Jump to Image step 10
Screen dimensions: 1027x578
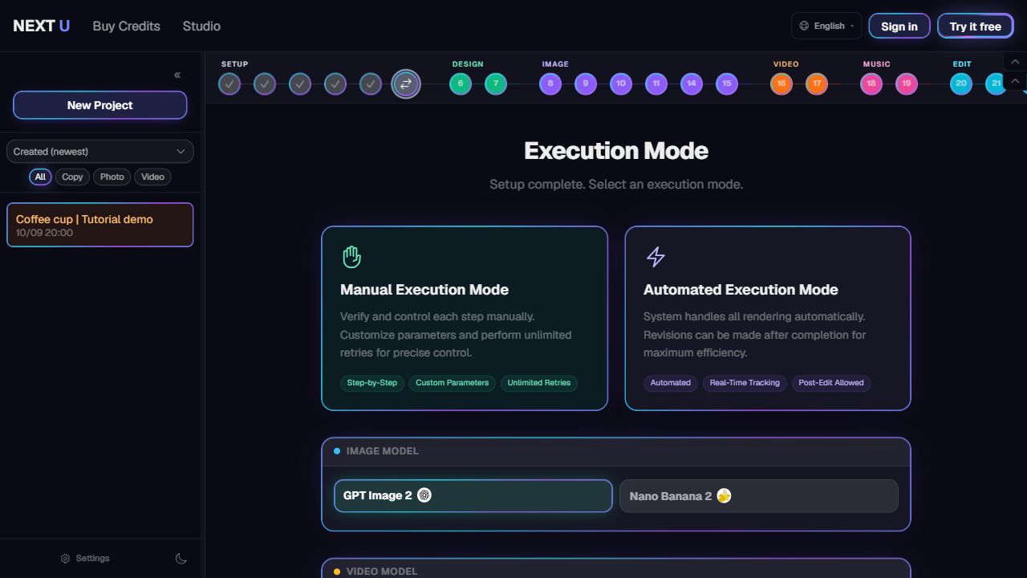(621, 83)
